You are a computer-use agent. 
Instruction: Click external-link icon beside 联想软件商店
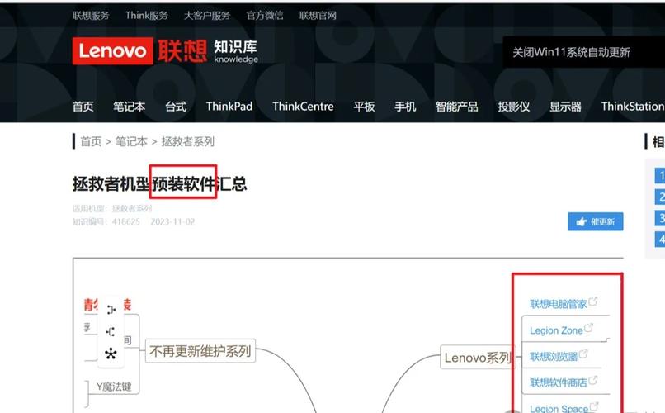[593, 380]
